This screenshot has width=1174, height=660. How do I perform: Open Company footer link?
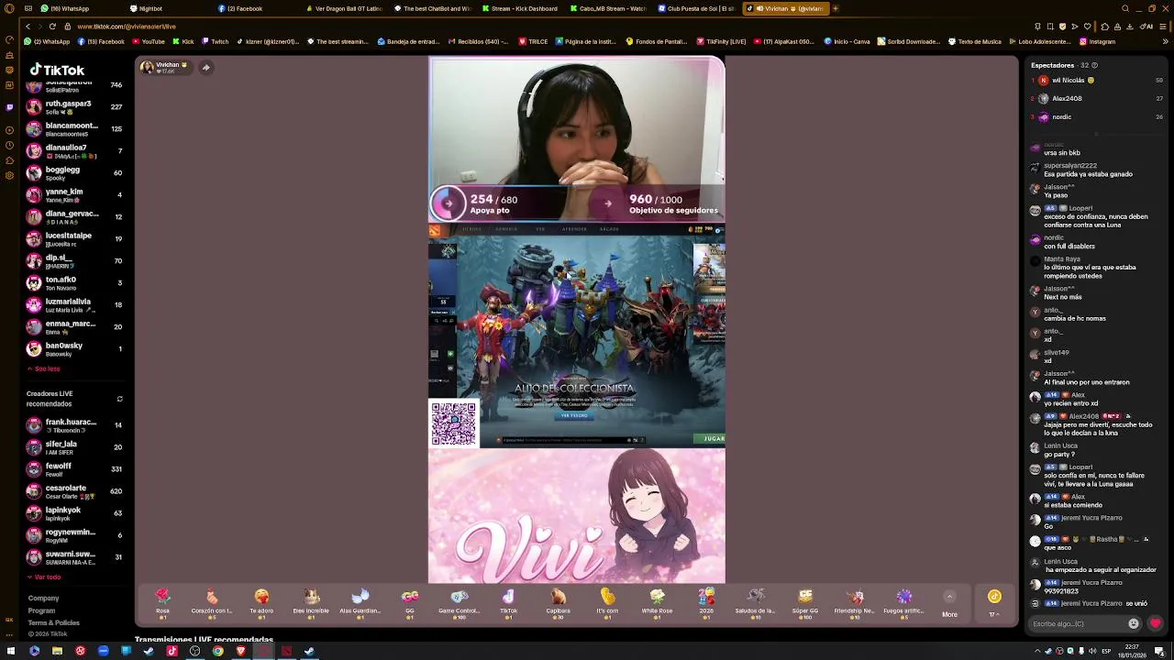point(43,598)
